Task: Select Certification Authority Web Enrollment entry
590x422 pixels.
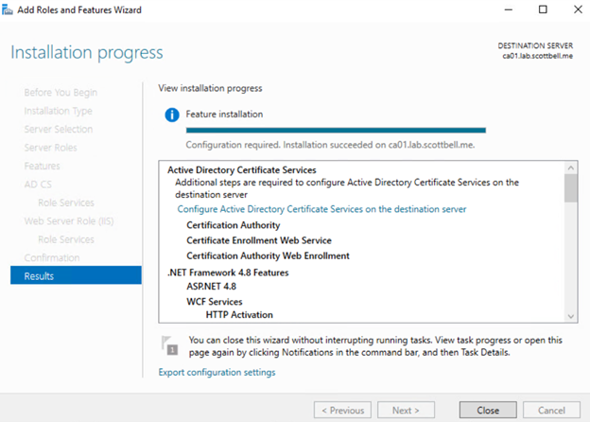Action: 268,255
